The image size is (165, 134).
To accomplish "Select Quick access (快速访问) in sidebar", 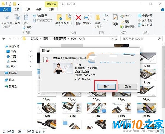I will pos(12,46).
